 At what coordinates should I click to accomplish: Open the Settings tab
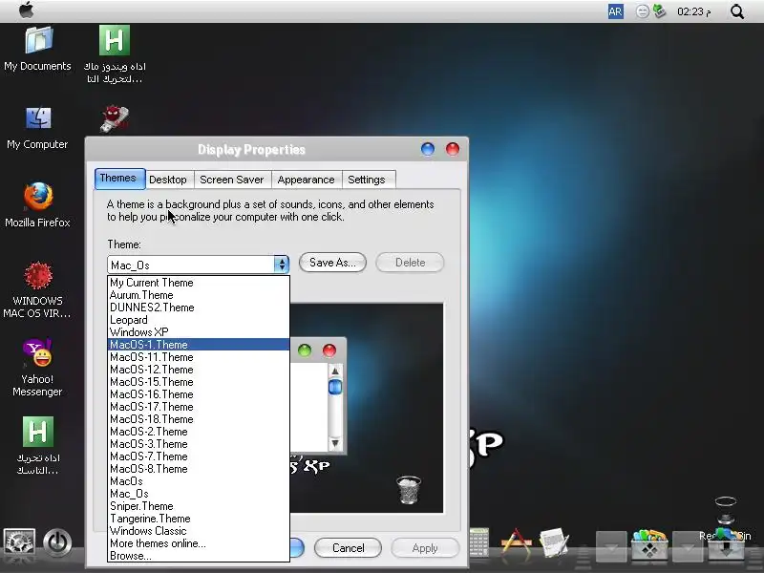[x=367, y=180]
